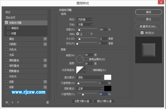
Task: Expand the 光泽等高线 picker arrow
Action: coord(84,70)
